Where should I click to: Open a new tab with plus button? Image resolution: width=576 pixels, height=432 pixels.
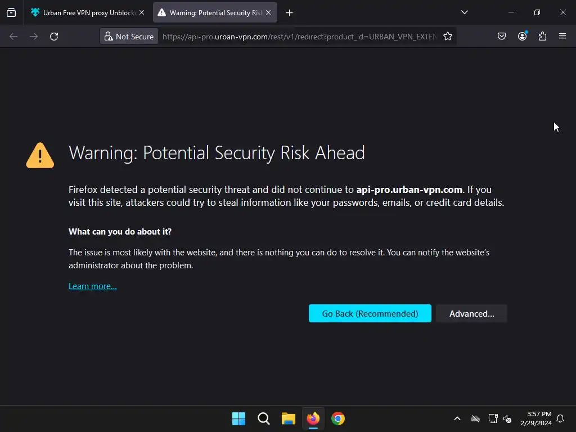(x=290, y=13)
